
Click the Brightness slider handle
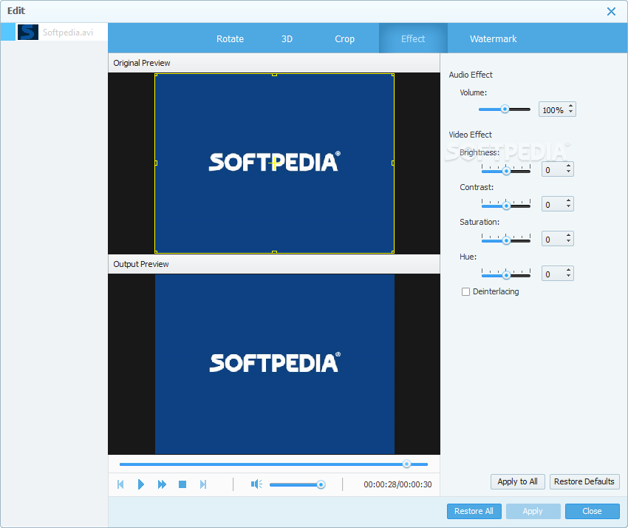(506, 171)
